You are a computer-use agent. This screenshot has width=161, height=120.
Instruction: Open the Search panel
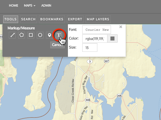click(x=28, y=19)
